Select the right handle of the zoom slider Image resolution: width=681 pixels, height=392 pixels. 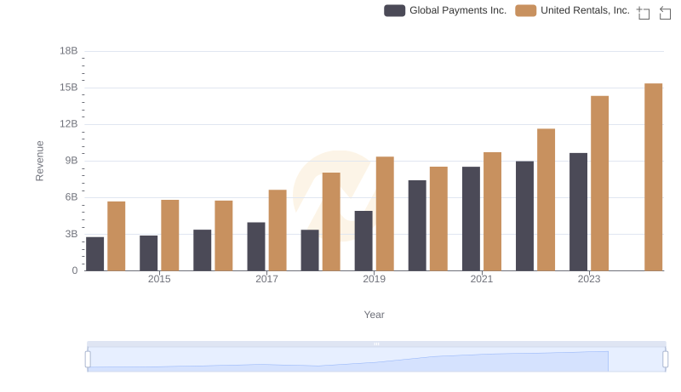pyautogui.click(x=666, y=360)
